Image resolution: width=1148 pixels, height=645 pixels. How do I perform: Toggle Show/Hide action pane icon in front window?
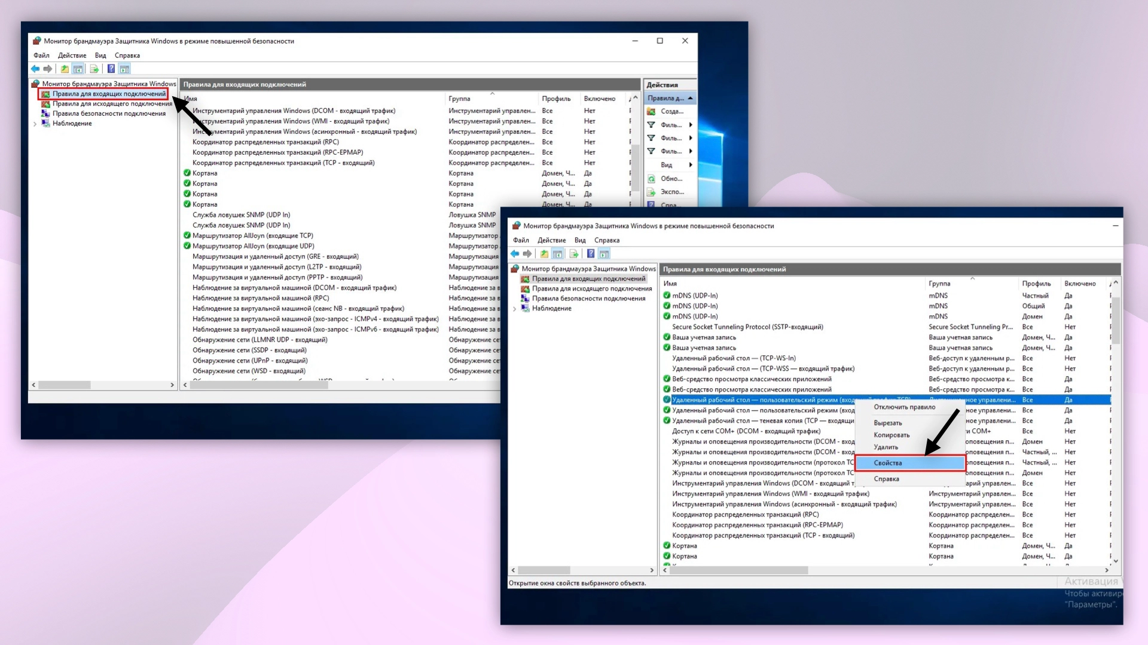(x=604, y=254)
